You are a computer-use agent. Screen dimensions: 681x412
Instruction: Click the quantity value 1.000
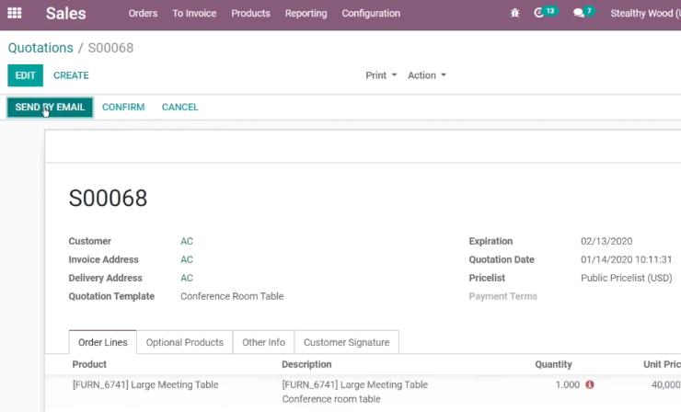click(567, 384)
